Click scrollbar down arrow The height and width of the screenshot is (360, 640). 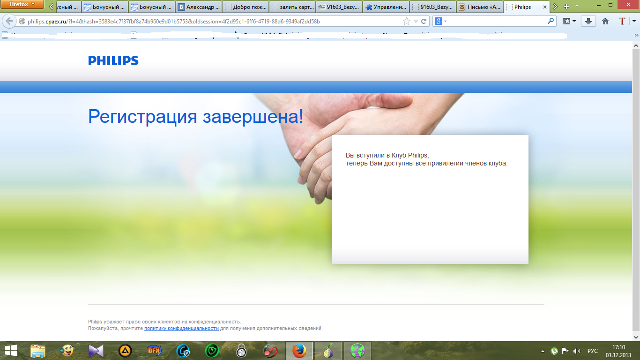[x=636, y=337]
